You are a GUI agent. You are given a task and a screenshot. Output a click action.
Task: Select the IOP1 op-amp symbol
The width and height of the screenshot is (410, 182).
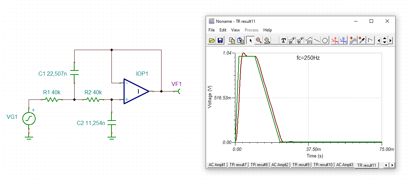(136, 91)
